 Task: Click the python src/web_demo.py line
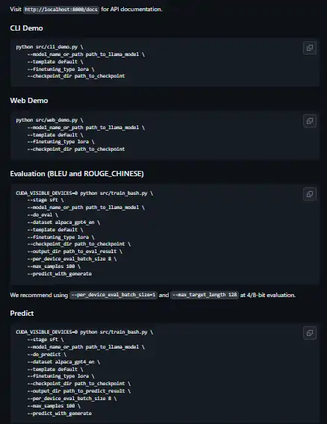pyautogui.click(x=49, y=120)
